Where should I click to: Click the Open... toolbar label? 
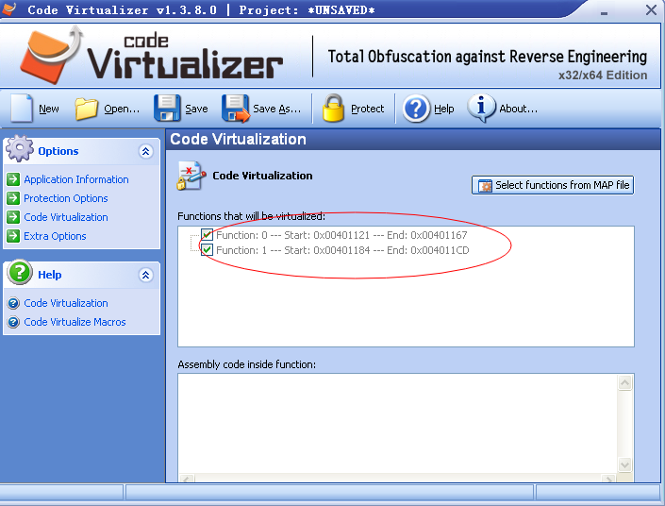122,110
